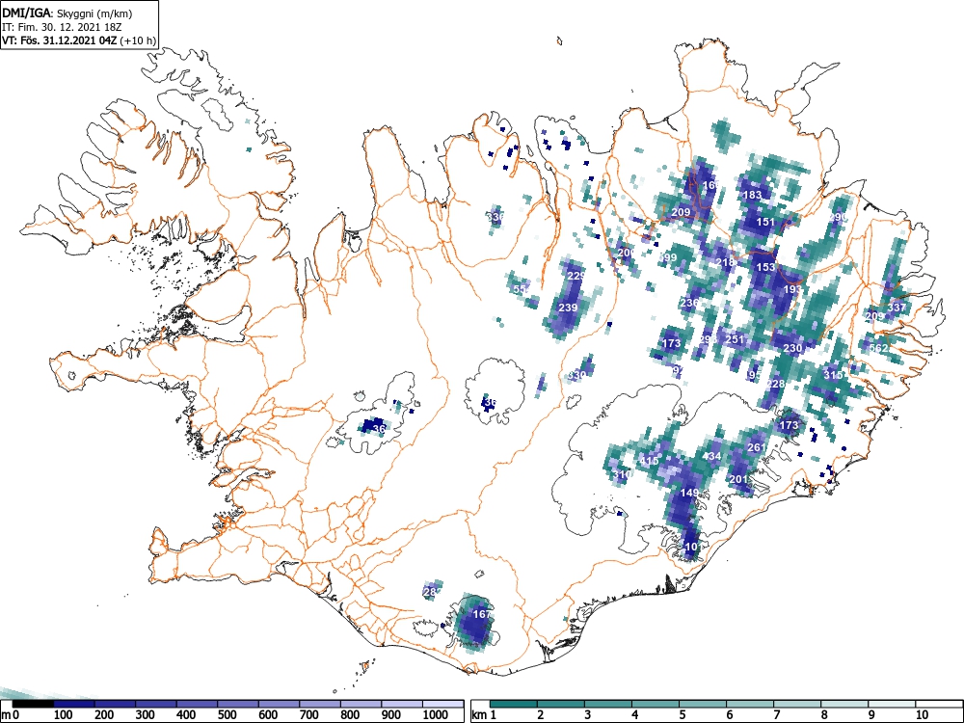This screenshot has width=964, height=723.
Task: Click the 8 tick label on the kilometre legend
Action: 824,715
